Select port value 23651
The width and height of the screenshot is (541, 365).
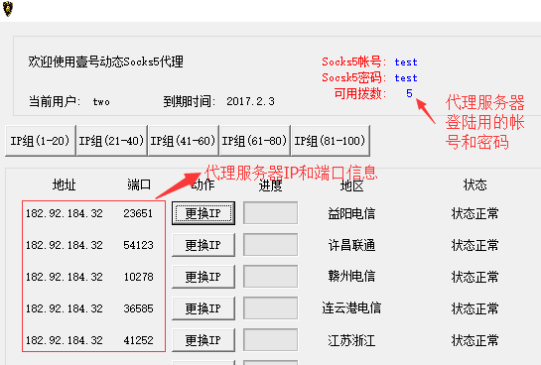(x=138, y=213)
